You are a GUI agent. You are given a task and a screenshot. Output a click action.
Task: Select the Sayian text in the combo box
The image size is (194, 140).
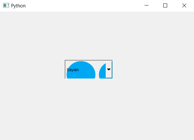click(73, 70)
